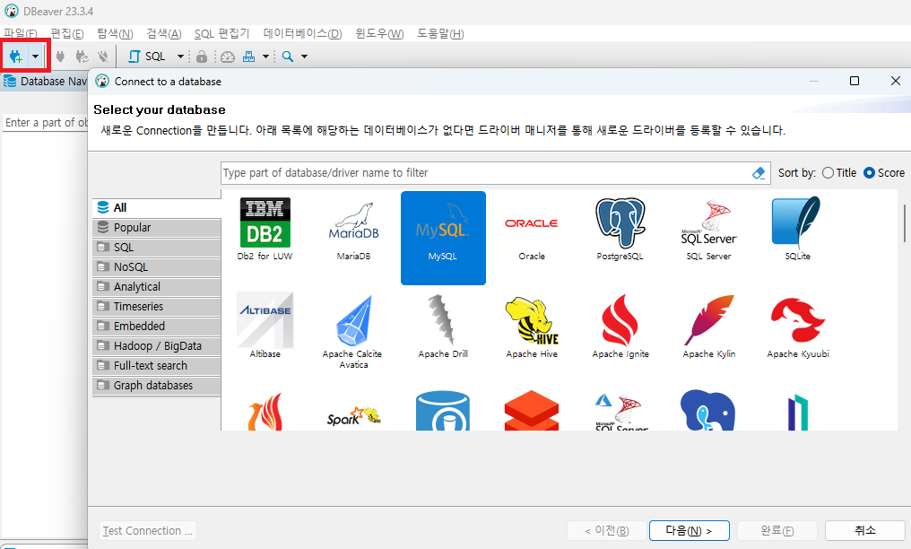
Task: Open the New Connection dropdown arrow
Action: (36, 57)
